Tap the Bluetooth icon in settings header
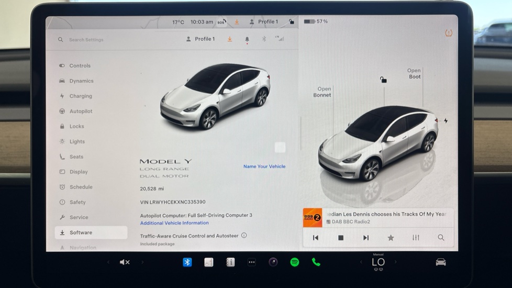 264,39
